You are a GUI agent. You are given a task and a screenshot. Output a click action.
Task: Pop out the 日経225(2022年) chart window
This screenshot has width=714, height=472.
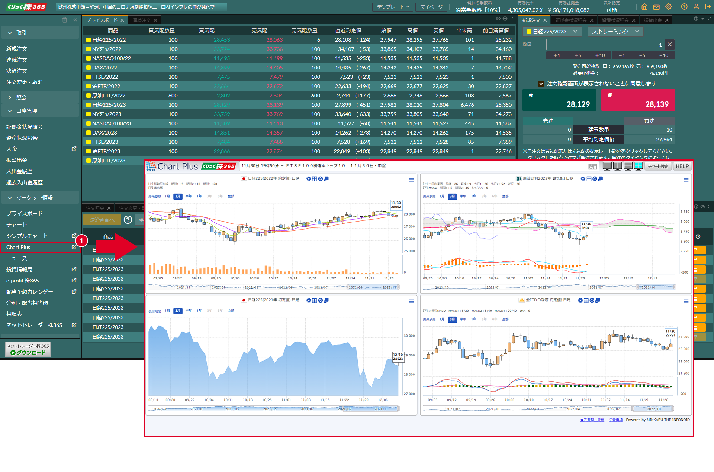pyautogui.click(x=327, y=179)
